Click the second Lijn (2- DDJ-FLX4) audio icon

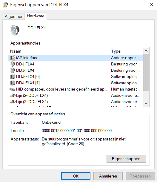(13, 102)
